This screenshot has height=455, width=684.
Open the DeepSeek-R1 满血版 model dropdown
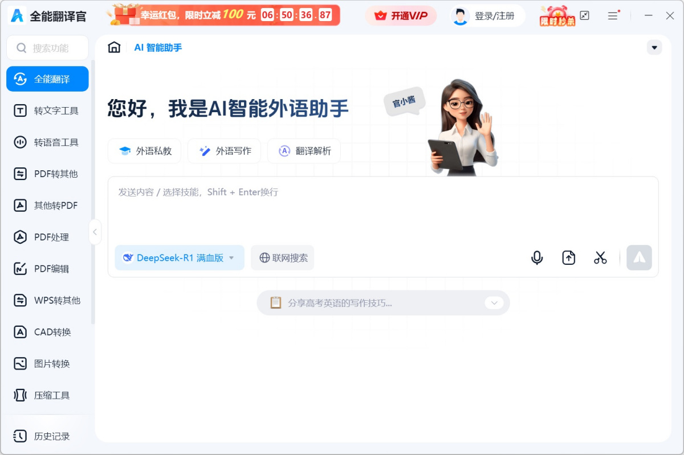coord(179,257)
